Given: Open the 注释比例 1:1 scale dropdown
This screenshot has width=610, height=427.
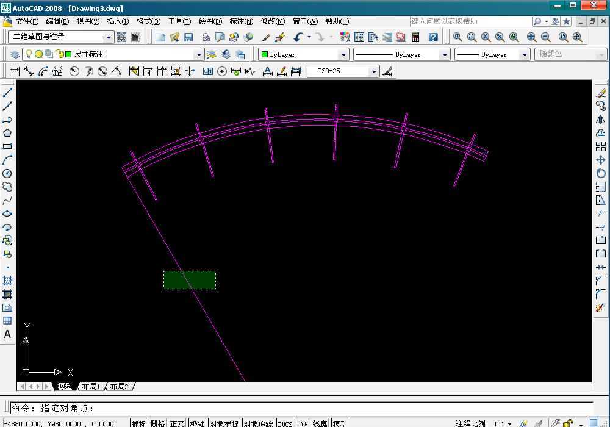Looking at the screenshot, I should coord(503,423).
